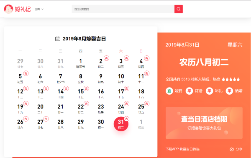Choose August 5 初五 date
This screenshot has width=251, height=158.
coord(20,78)
